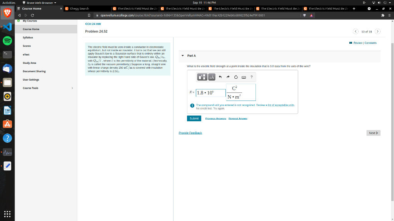
Task: Open Document Sharing in sidebar
Action: click(34, 71)
